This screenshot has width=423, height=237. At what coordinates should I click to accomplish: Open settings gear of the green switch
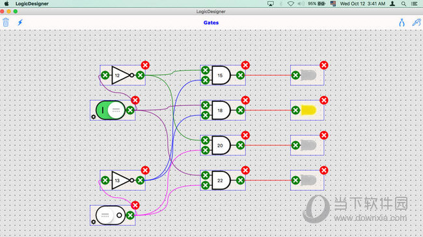coord(93,117)
